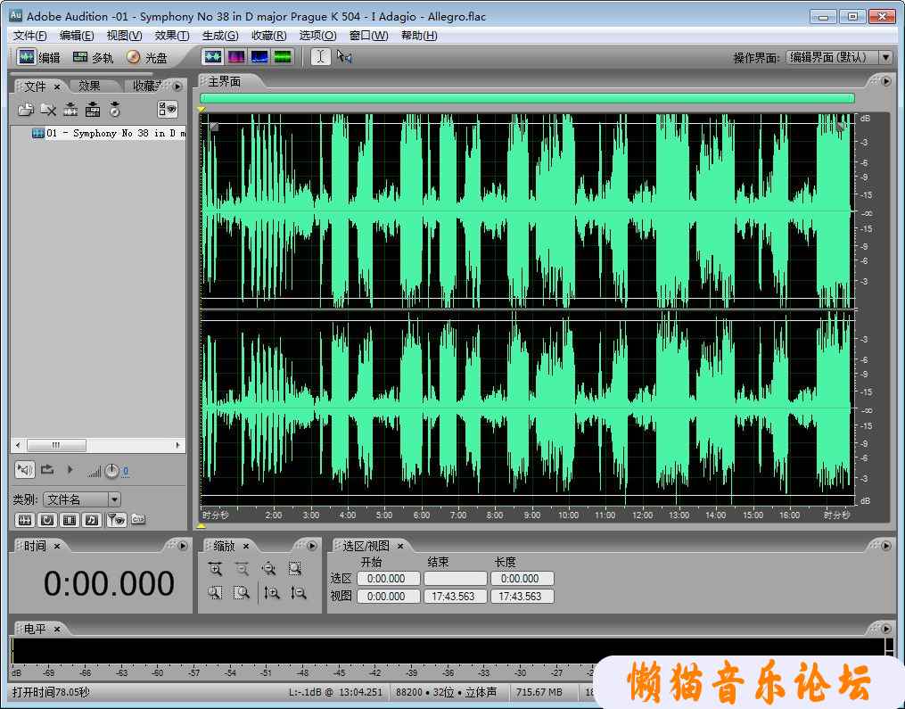Viewport: 905px width, 709px height.
Task: Click the green zoom navigation bar above waveform
Action: [527, 98]
